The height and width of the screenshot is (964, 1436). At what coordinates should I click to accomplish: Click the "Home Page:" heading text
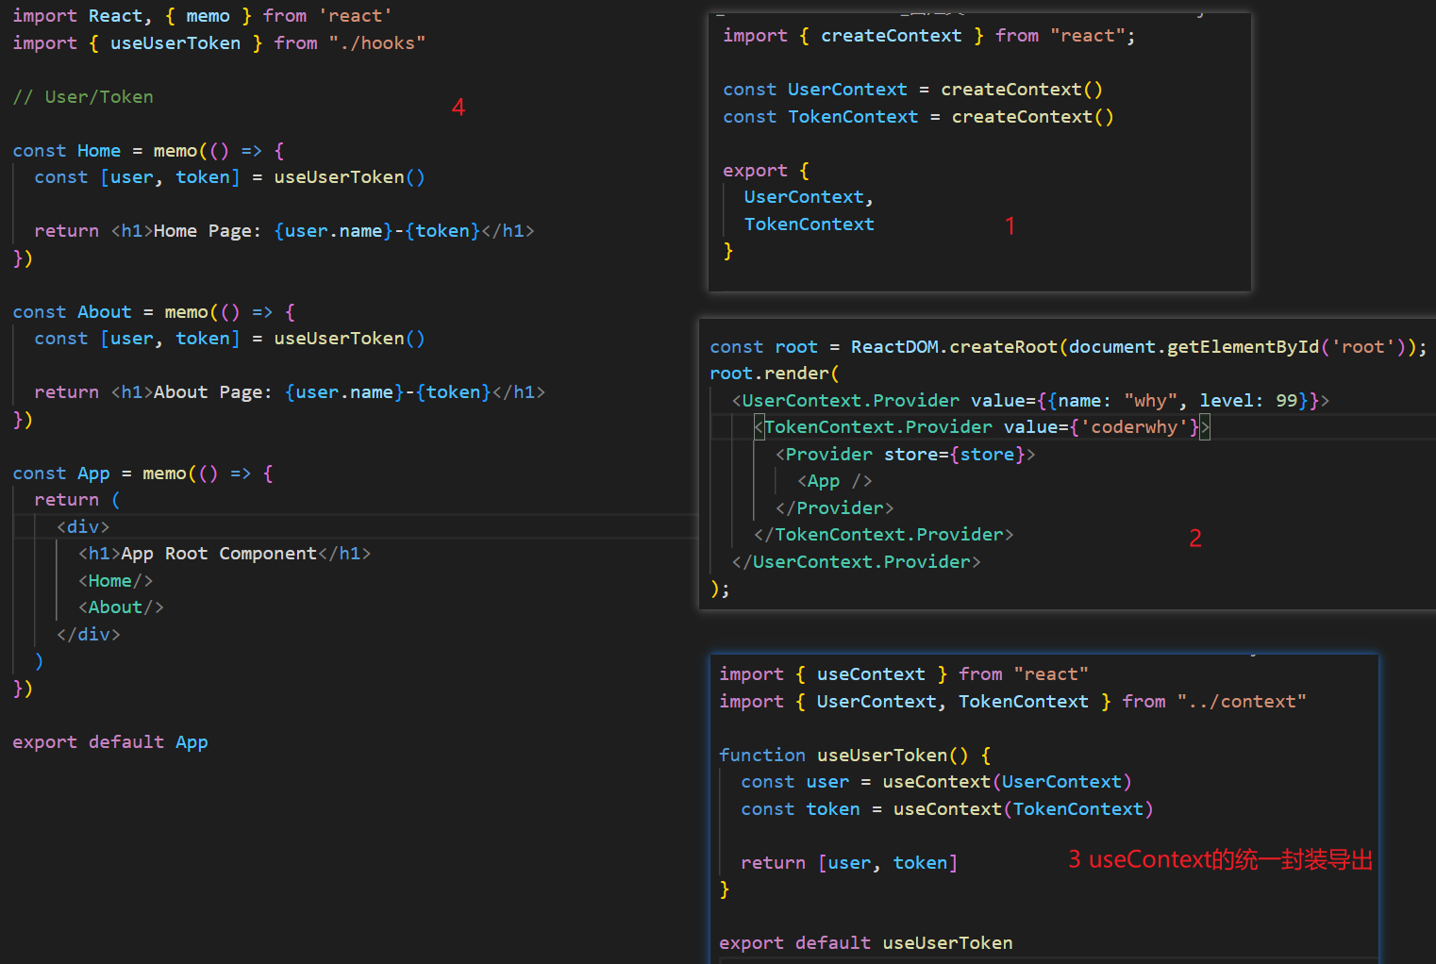208,231
